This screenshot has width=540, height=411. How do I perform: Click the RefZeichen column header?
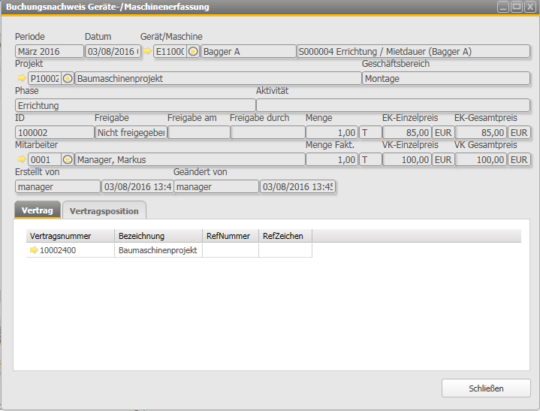pos(285,236)
